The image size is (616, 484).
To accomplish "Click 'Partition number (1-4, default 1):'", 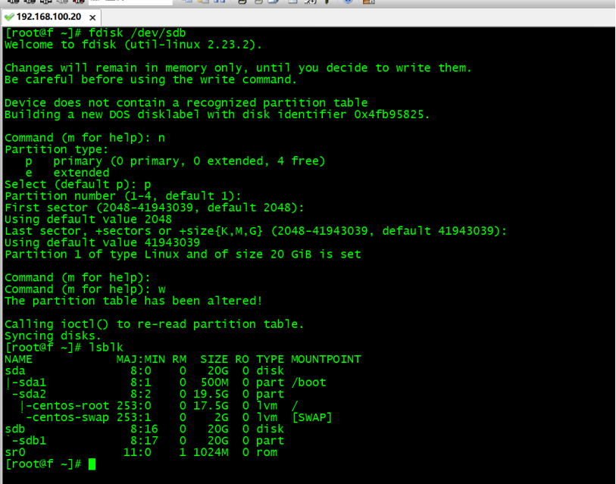I will 123,196.
